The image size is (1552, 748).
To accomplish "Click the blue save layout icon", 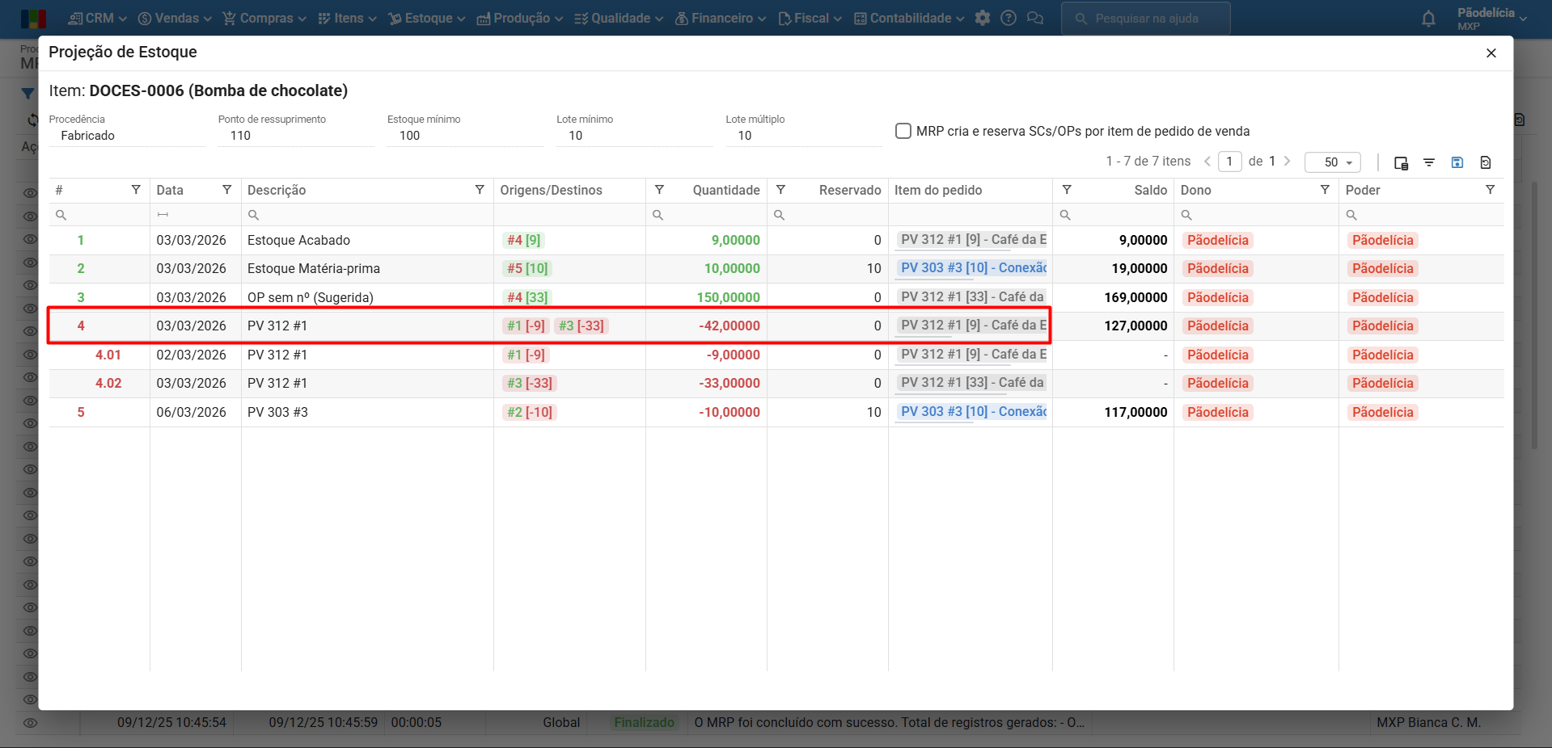I will click(x=1457, y=162).
